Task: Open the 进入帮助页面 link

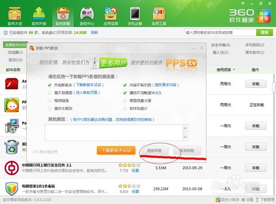Action: coord(87,92)
